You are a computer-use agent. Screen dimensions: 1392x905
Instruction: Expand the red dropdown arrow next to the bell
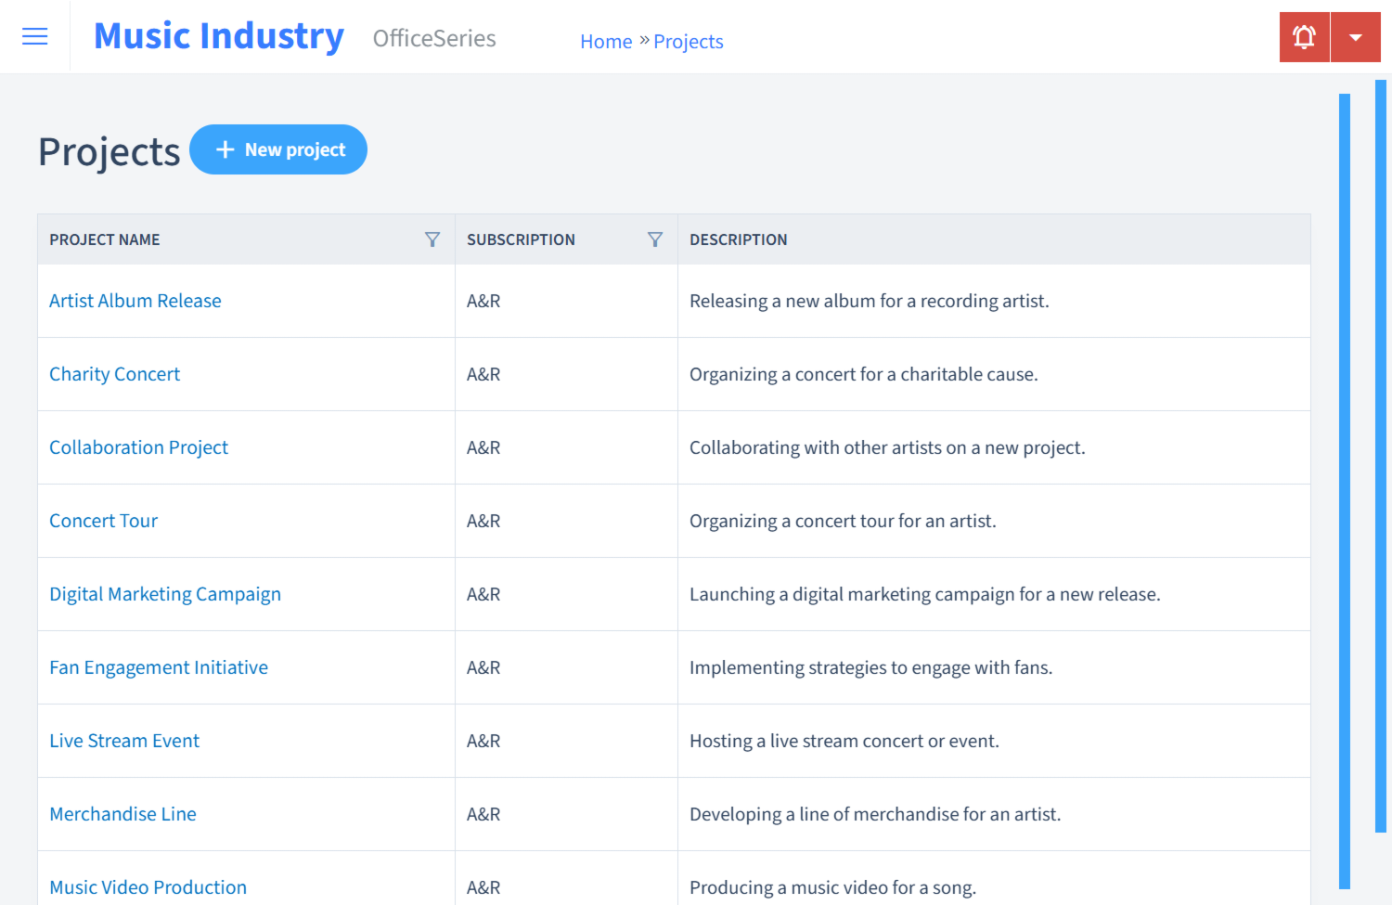pos(1355,36)
